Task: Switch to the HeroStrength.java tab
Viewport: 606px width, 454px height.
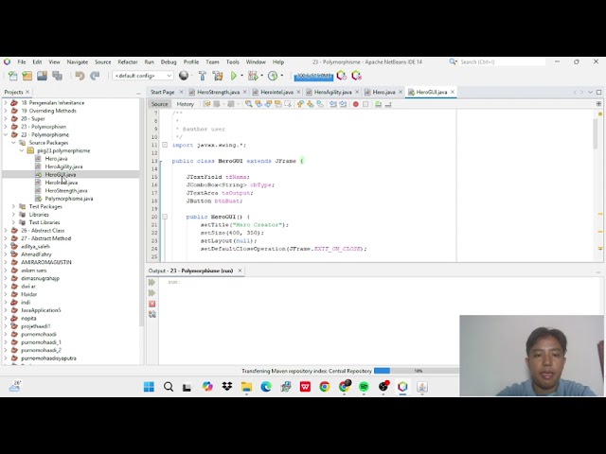Action: [218, 92]
